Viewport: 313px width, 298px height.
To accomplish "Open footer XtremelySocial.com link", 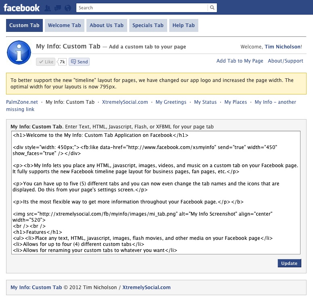I will coord(147,288).
